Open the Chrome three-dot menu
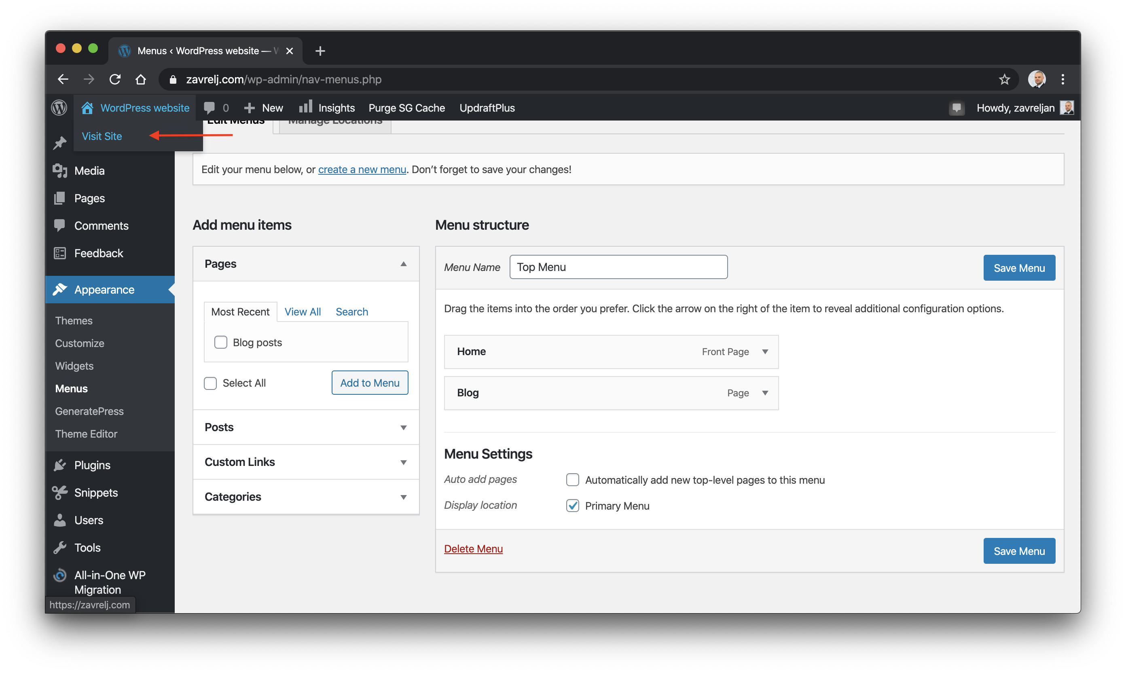The width and height of the screenshot is (1126, 673). pos(1063,79)
